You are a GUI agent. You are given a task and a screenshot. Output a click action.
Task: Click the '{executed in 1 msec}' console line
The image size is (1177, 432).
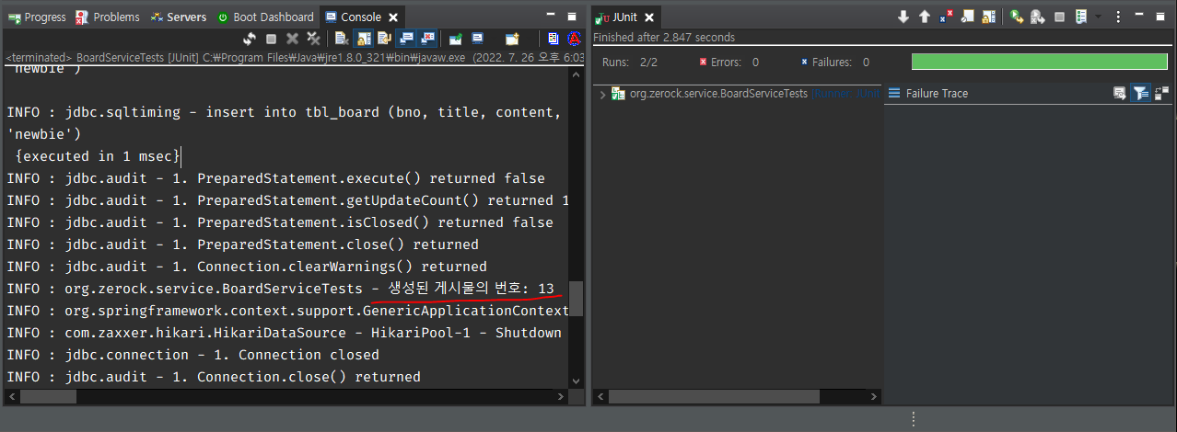(97, 156)
